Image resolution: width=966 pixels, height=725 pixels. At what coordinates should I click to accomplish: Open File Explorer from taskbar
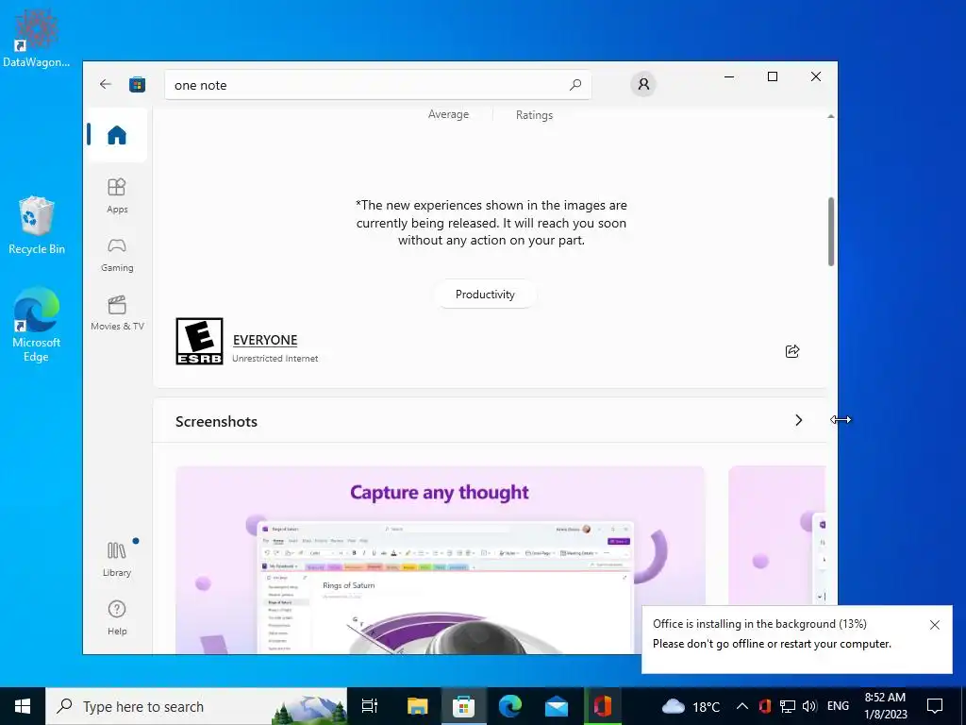pos(417,706)
